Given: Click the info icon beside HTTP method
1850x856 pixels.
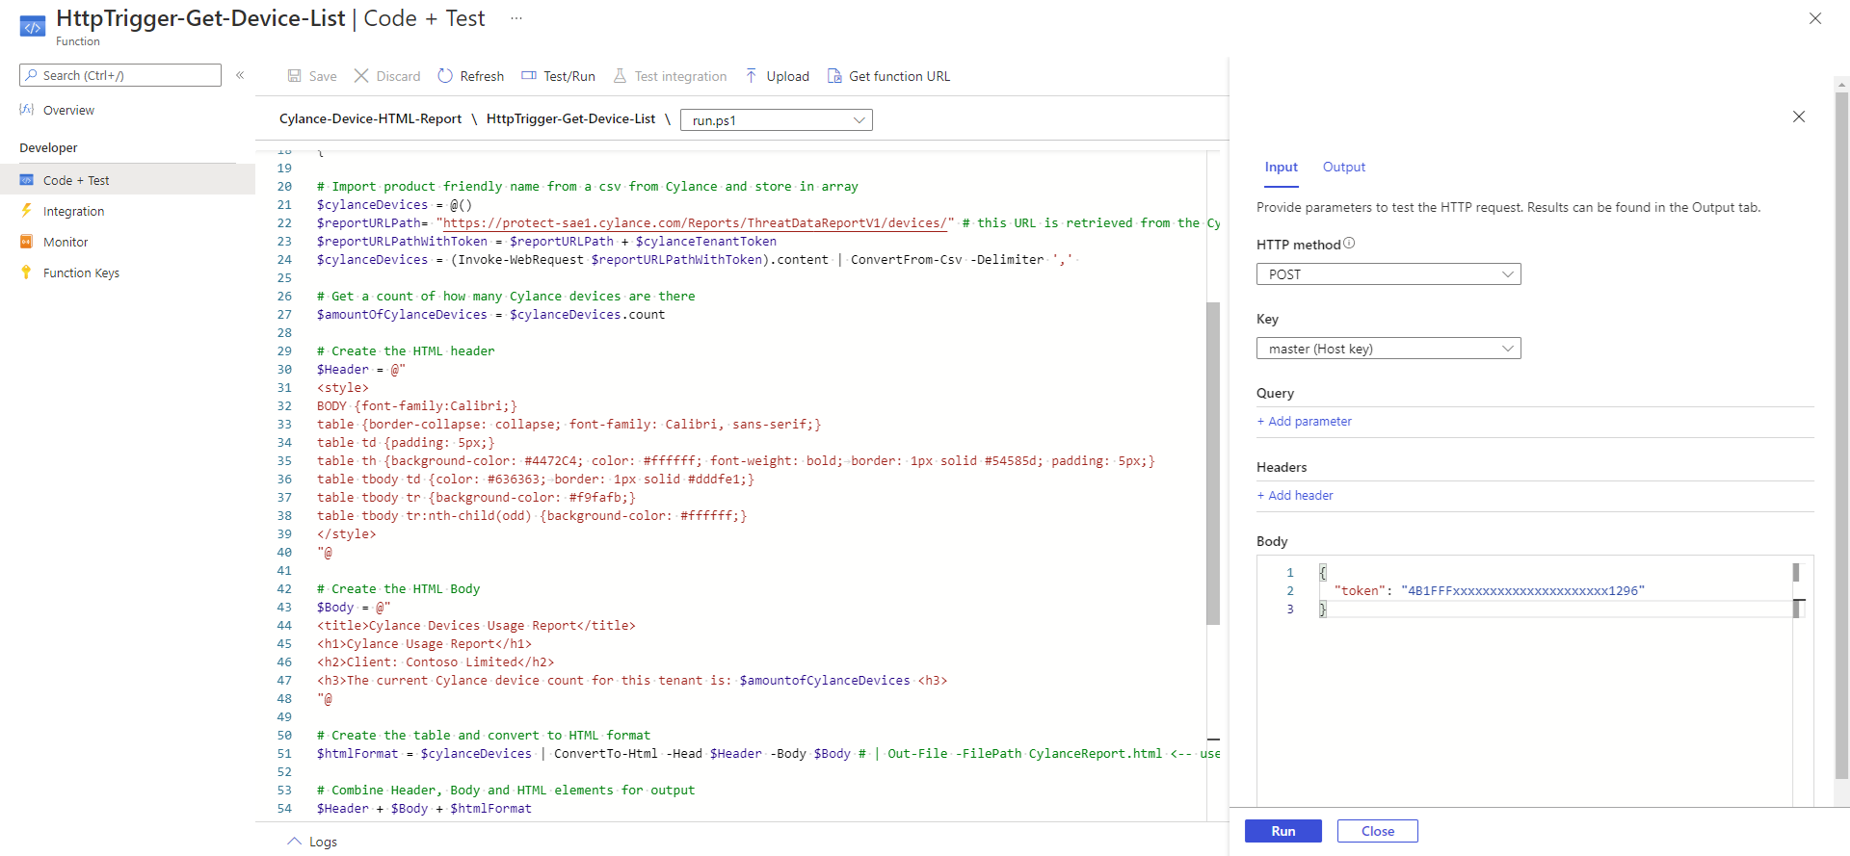Looking at the screenshot, I should [x=1349, y=244].
